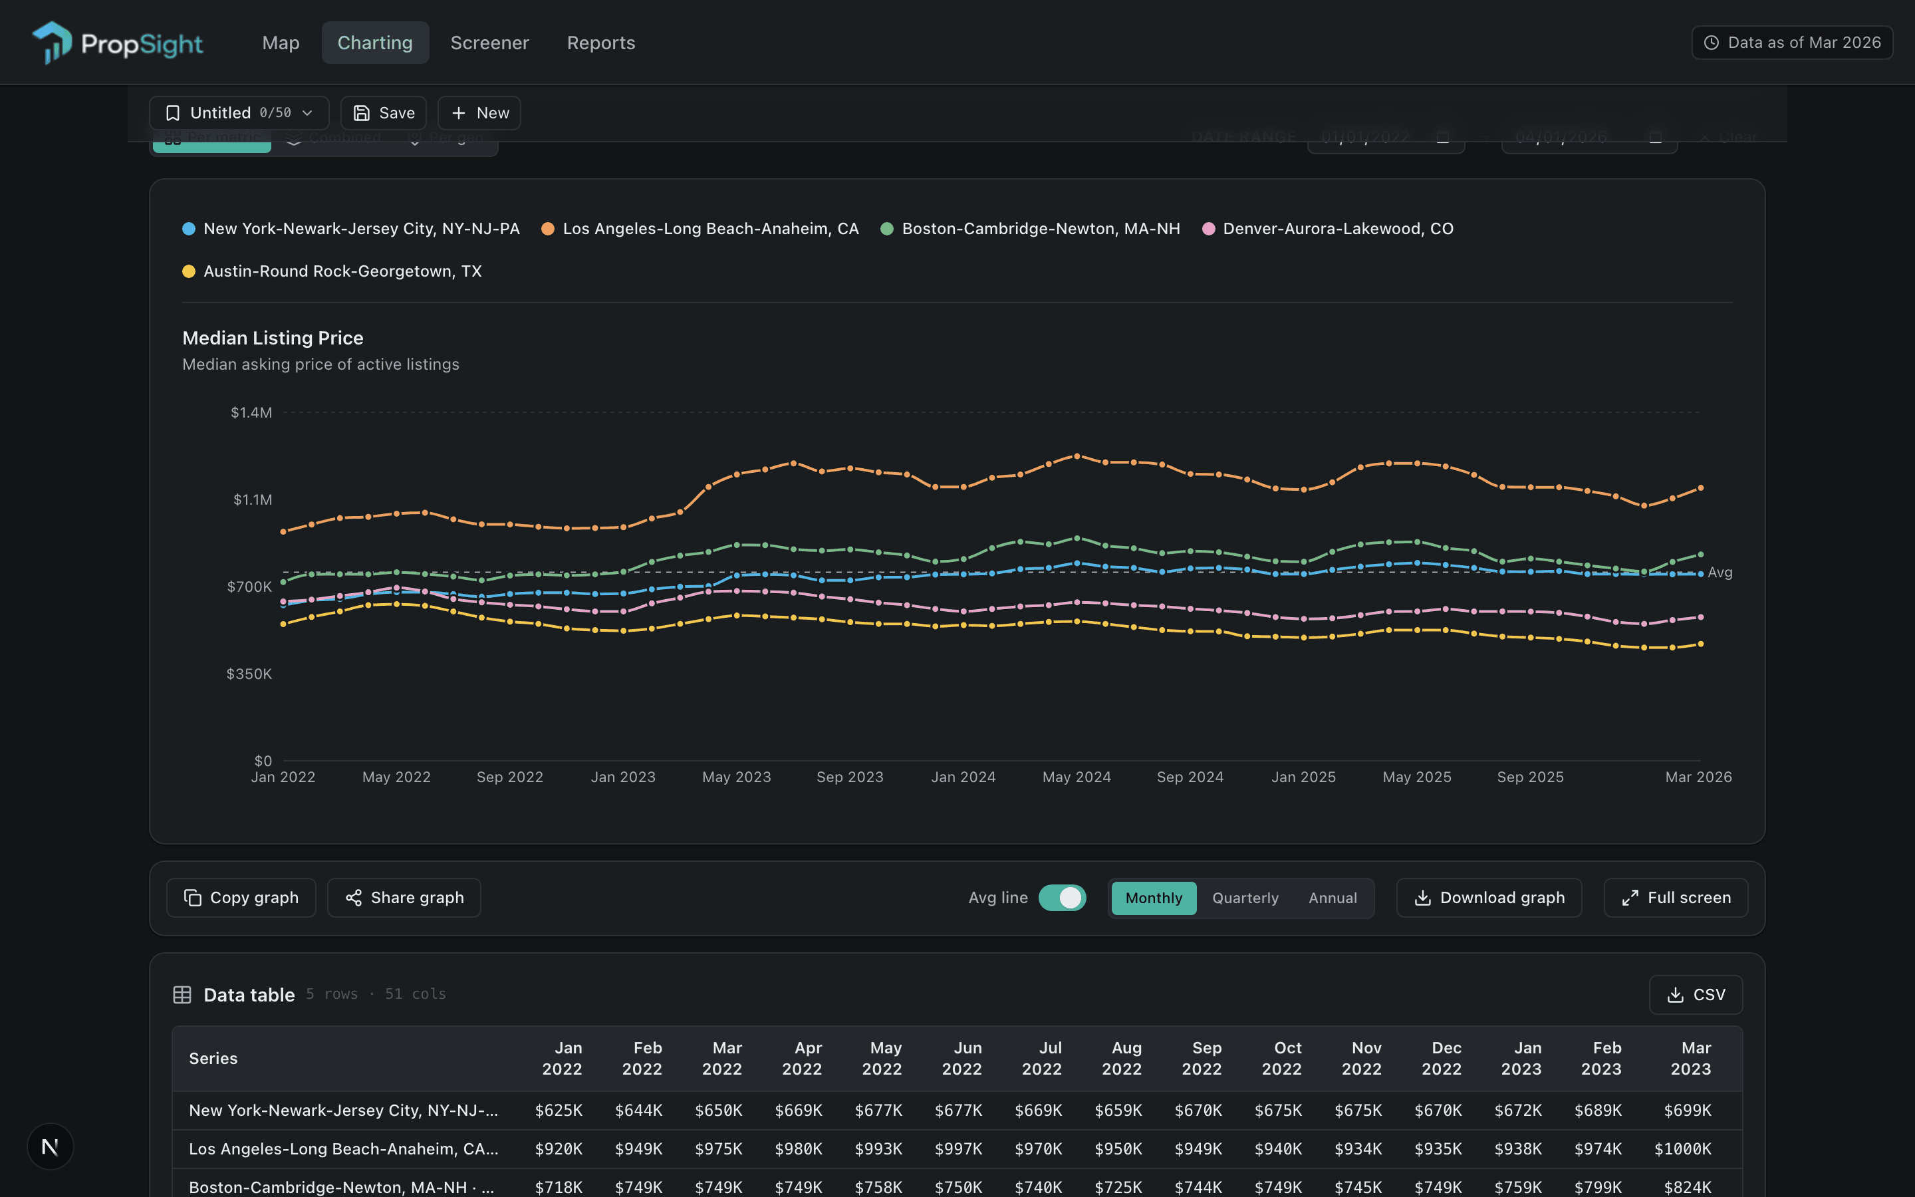Open the Screener tab
The image size is (1915, 1197).
pos(490,43)
